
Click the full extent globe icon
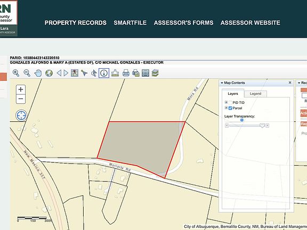pyautogui.click(x=49, y=73)
